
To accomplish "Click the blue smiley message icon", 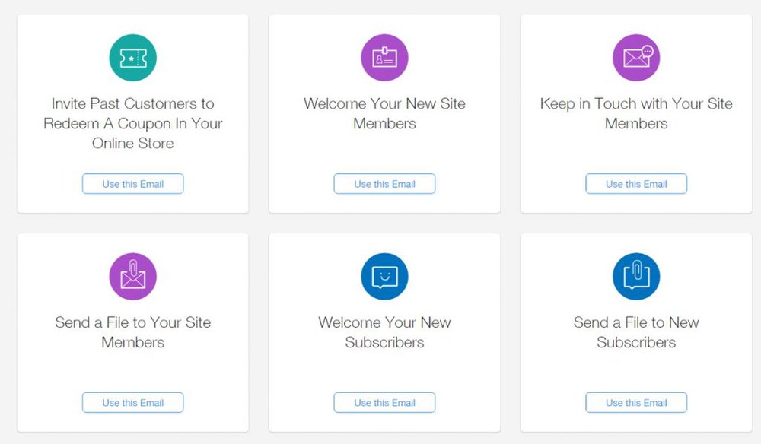I will pos(384,276).
